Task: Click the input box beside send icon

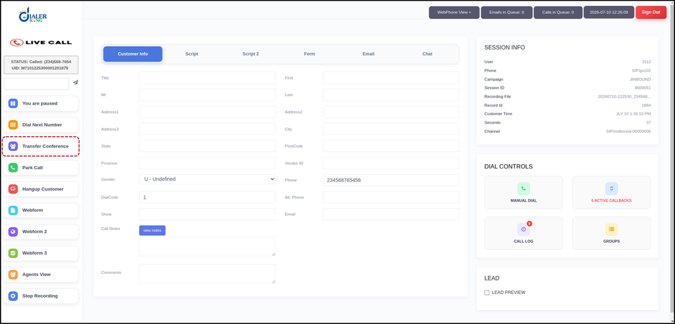Action: coord(37,84)
